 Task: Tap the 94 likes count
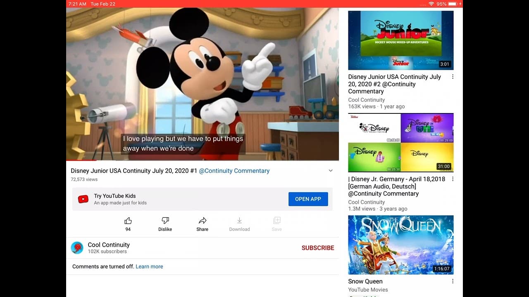pyautogui.click(x=128, y=229)
